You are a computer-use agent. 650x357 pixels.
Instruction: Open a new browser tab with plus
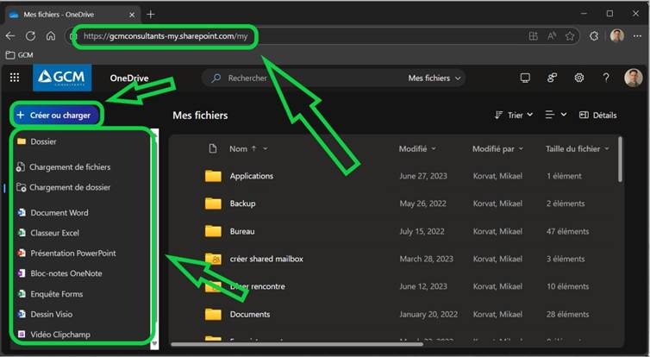[x=151, y=15]
